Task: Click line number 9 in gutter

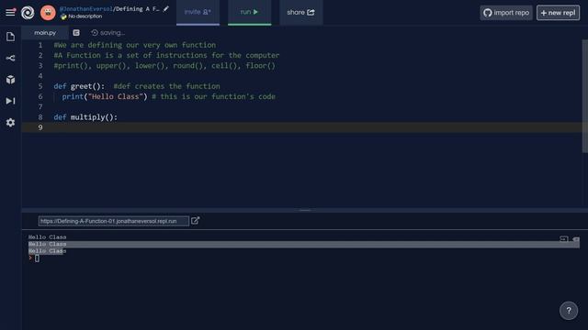Action: (40, 127)
